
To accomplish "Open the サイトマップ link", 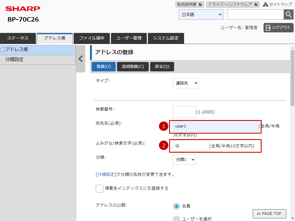I will [x=278, y=4].
